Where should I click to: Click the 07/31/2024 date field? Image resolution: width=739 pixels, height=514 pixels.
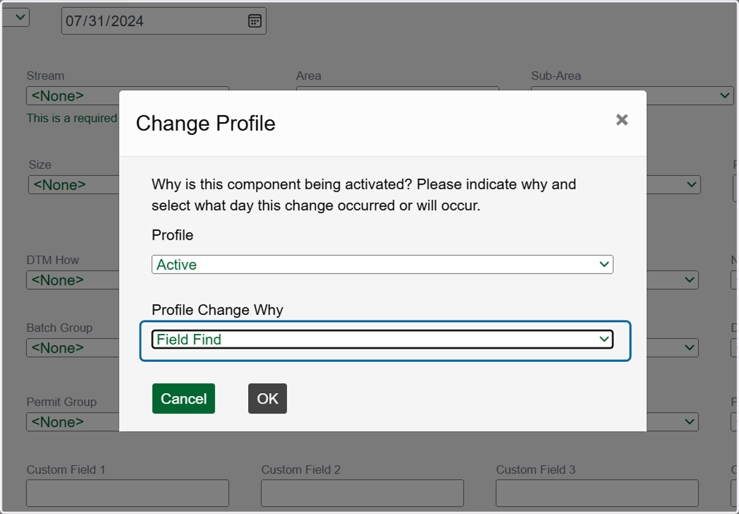point(164,21)
